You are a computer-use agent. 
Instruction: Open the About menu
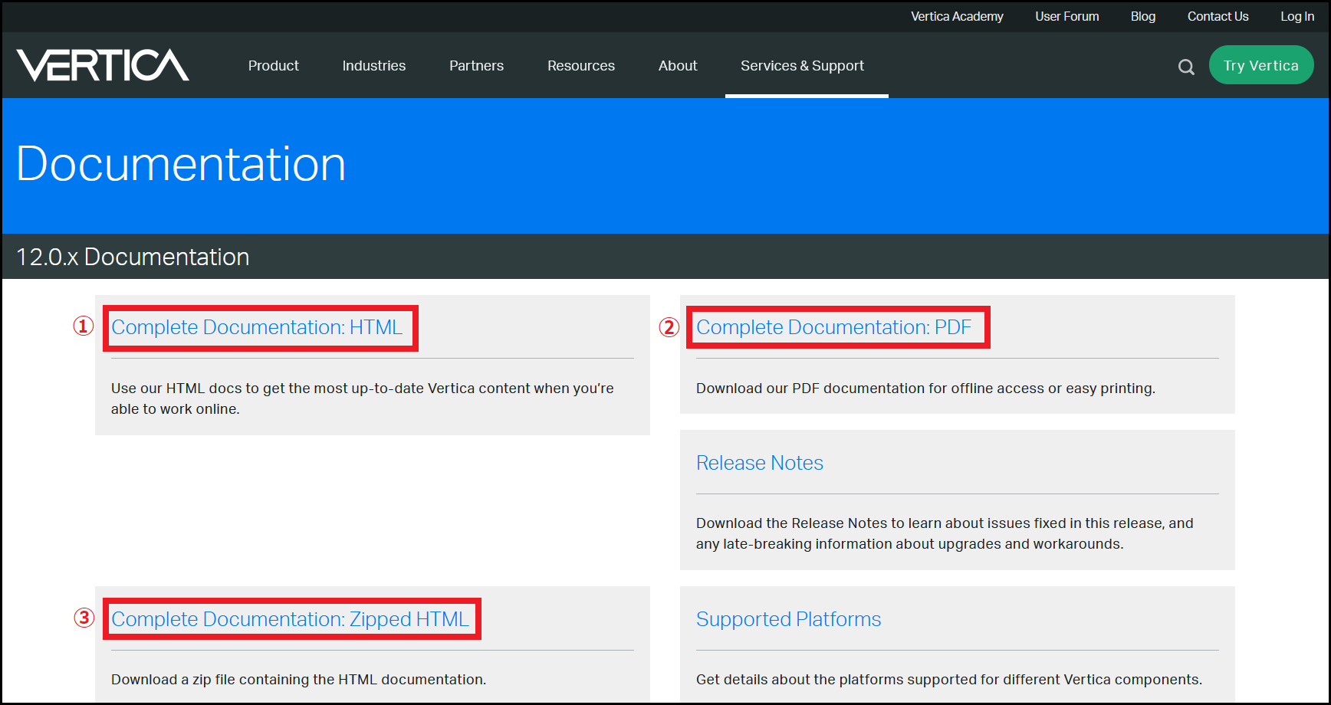678,66
